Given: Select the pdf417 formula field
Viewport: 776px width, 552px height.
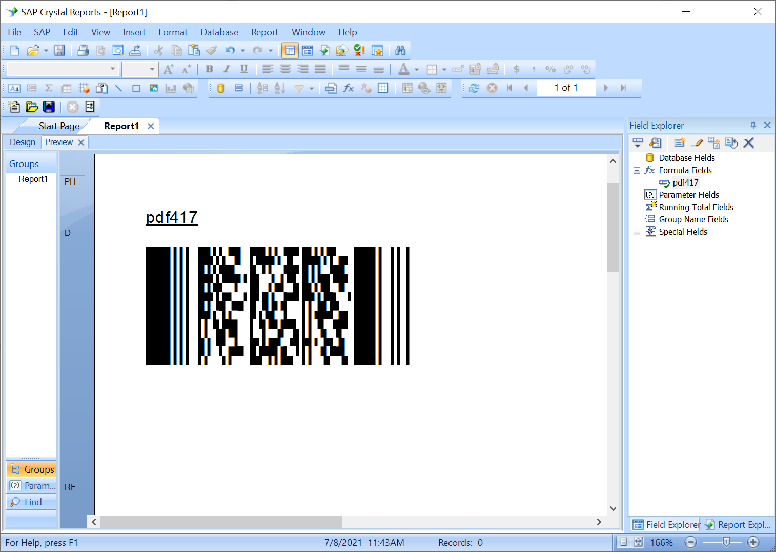Looking at the screenshot, I should pos(685,182).
